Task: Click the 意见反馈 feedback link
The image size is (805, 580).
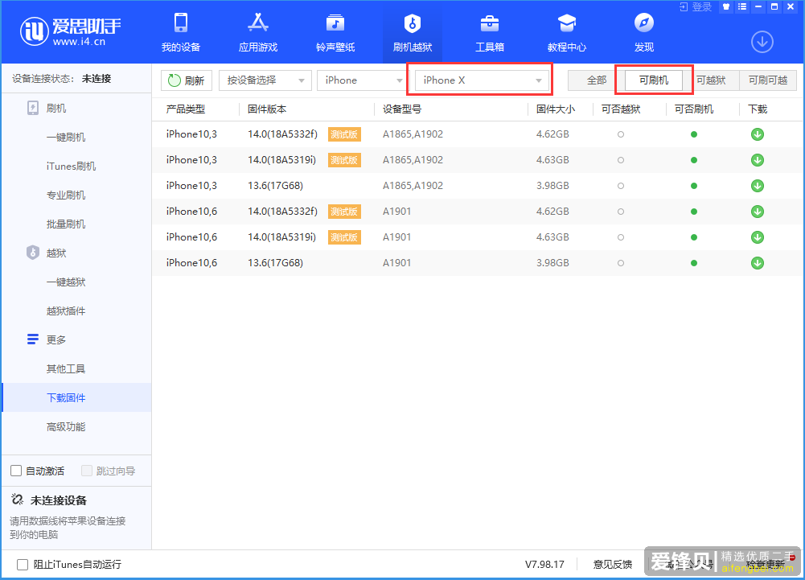Action: coord(613,565)
